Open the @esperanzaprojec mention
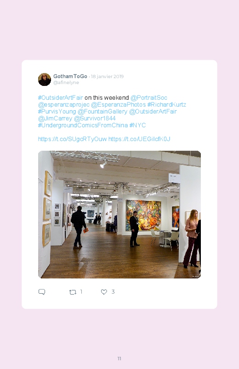239x369 pixels. point(63,104)
